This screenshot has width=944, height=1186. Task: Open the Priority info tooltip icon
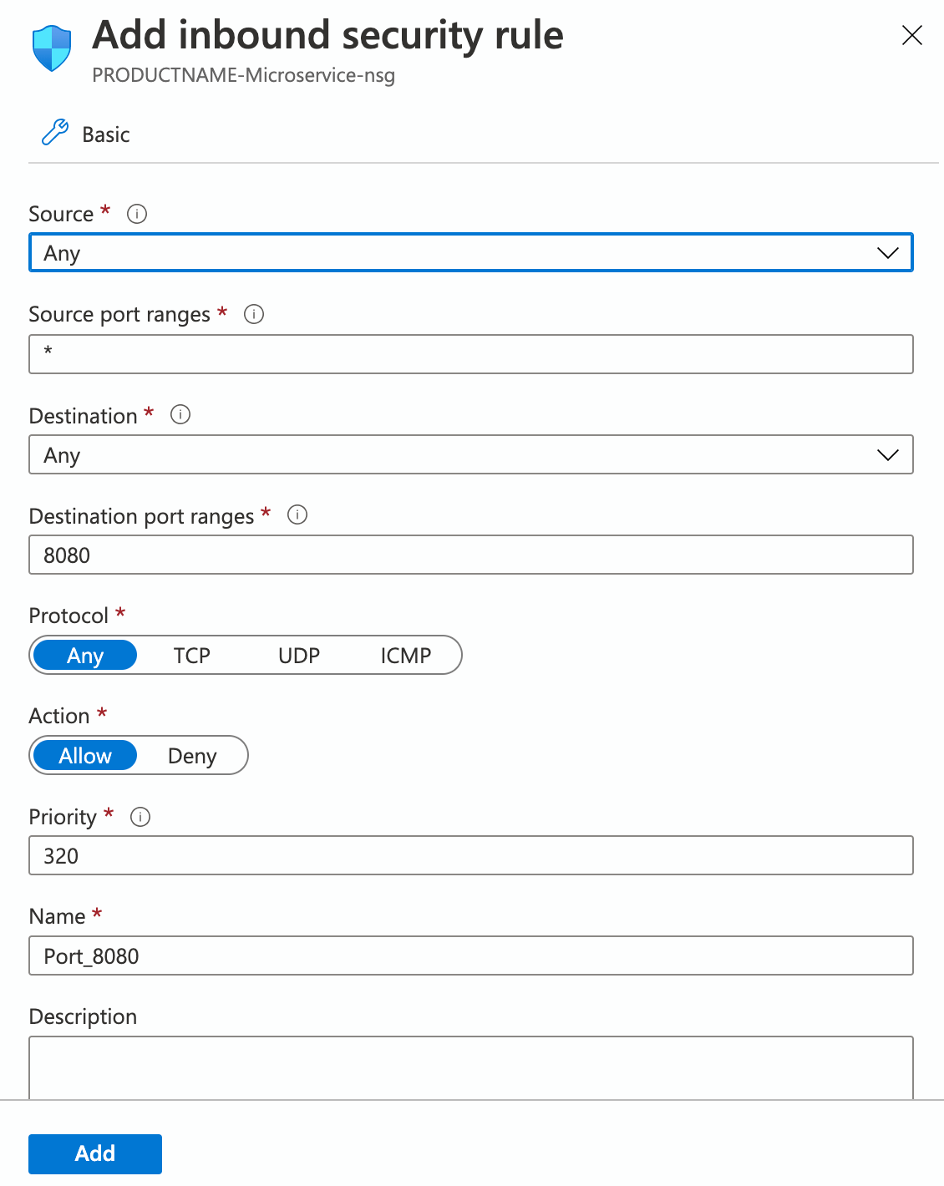[140, 818]
